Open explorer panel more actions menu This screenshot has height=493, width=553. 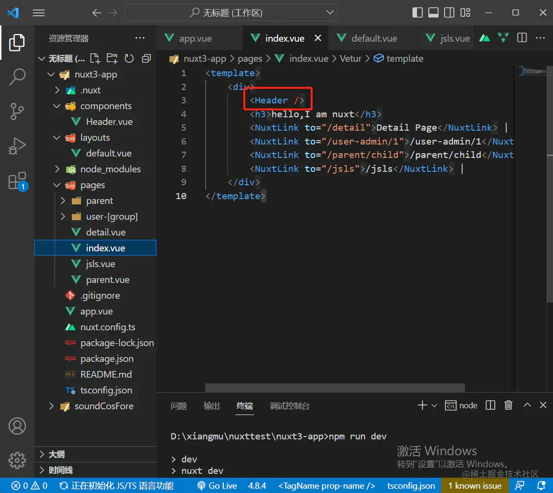point(140,38)
